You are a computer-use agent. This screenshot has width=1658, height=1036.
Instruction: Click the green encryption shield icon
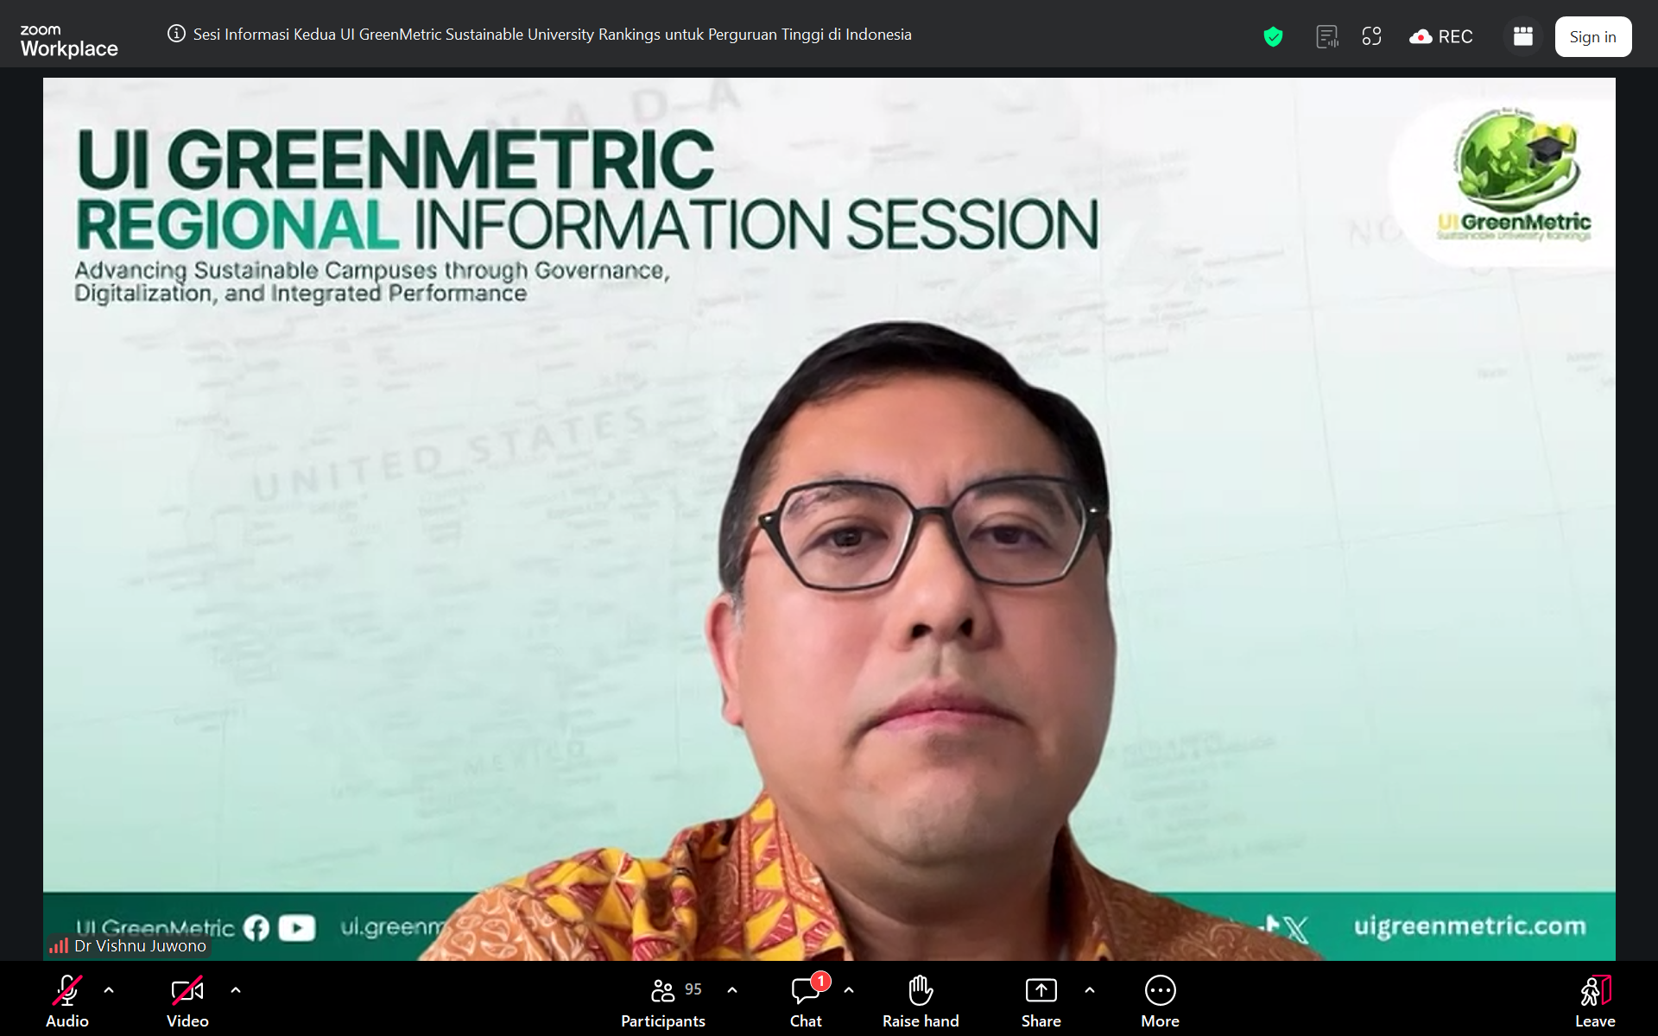[1273, 36]
